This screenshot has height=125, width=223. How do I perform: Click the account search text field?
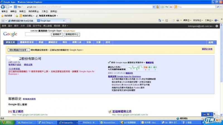[x=38, y=34]
